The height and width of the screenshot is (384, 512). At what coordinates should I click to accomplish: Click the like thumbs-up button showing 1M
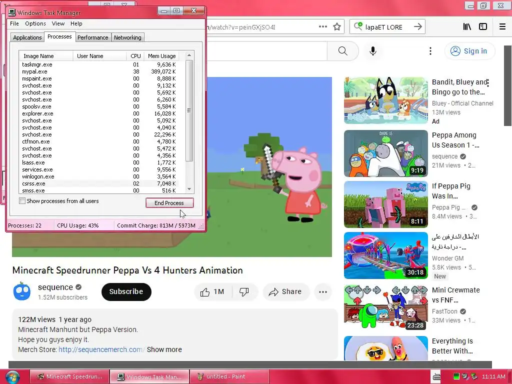[213, 291]
